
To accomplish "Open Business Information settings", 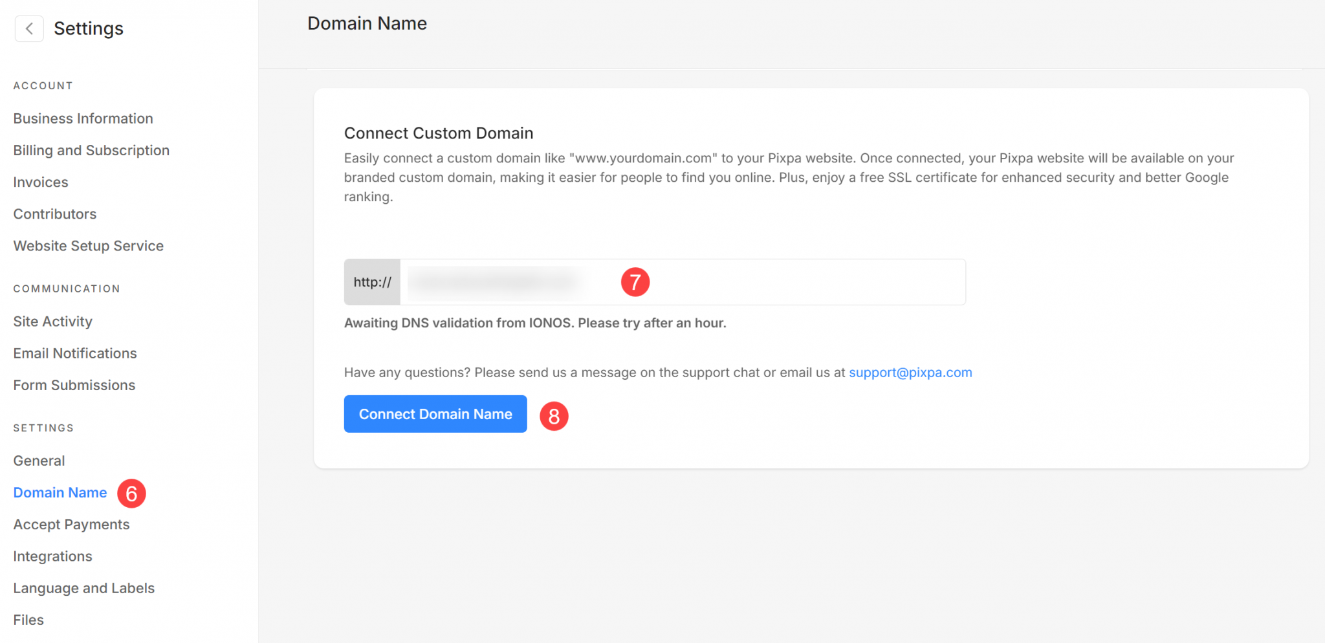I will [83, 118].
